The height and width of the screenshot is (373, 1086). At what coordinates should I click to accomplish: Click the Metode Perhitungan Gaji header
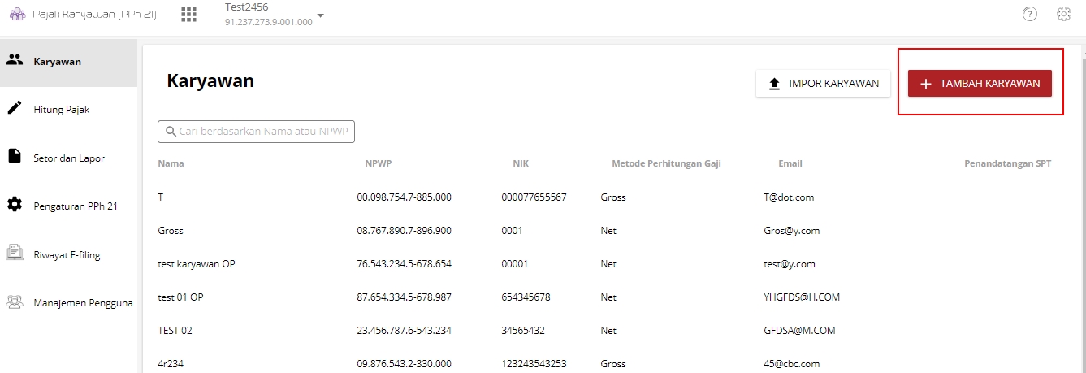click(666, 163)
